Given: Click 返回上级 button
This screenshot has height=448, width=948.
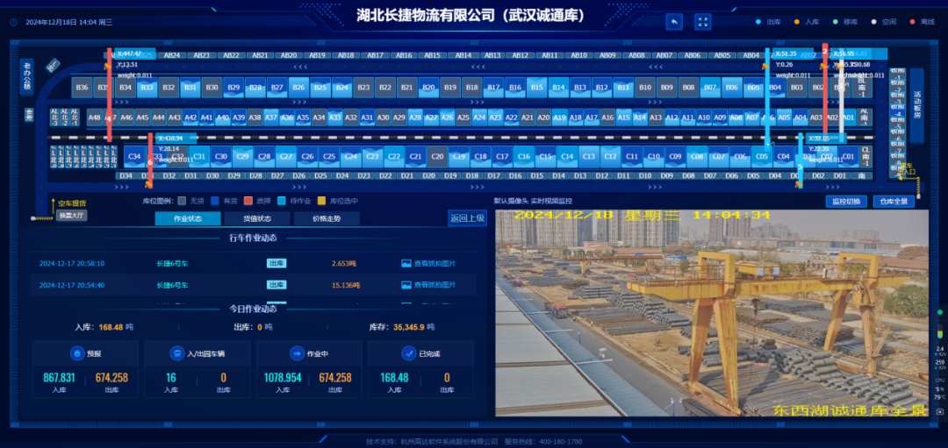Looking at the screenshot, I should [467, 218].
